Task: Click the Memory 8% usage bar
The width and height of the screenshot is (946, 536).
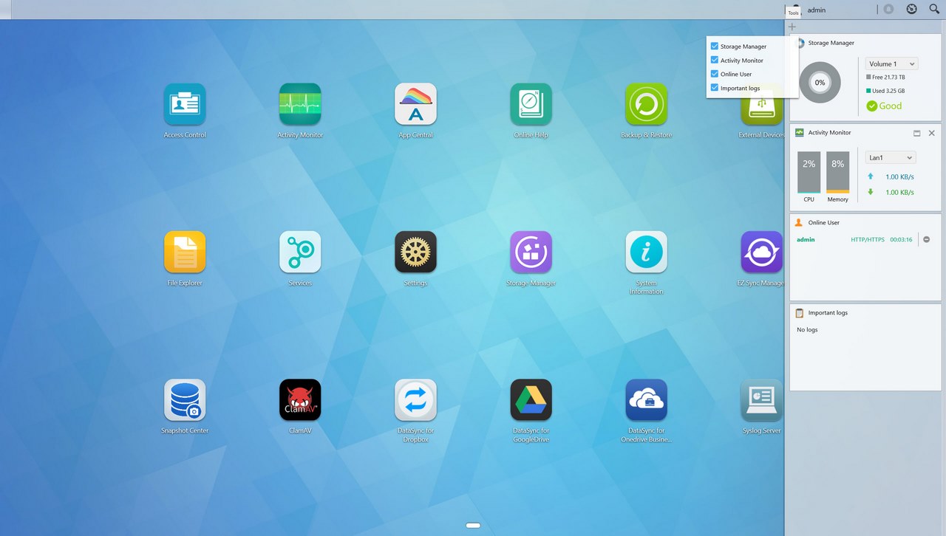Action: (838, 173)
